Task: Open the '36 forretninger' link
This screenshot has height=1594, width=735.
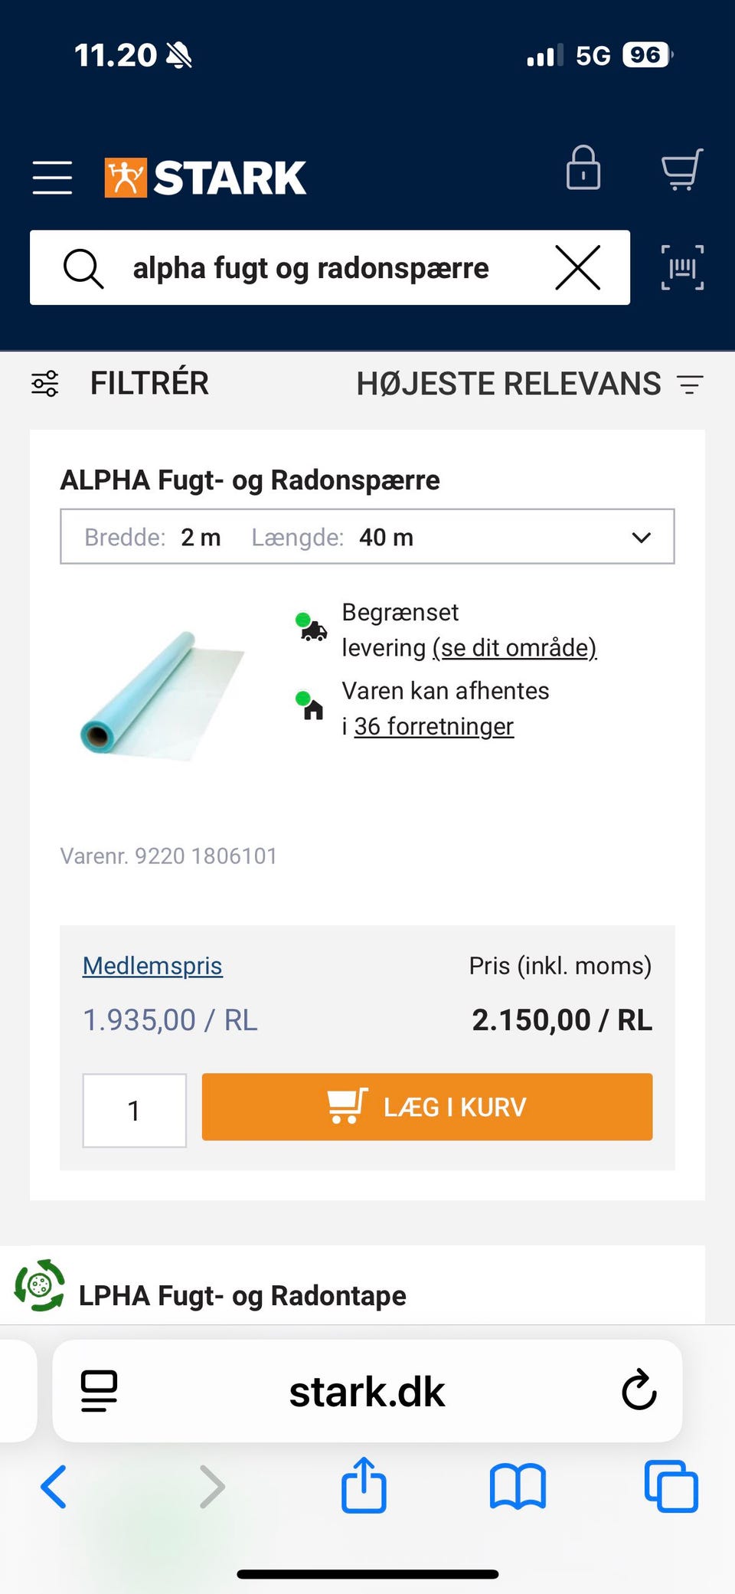Action: click(433, 726)
